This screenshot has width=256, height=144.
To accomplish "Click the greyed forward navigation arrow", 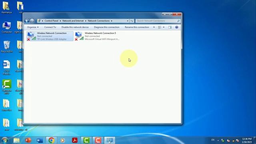I will (x=32, y=21).
